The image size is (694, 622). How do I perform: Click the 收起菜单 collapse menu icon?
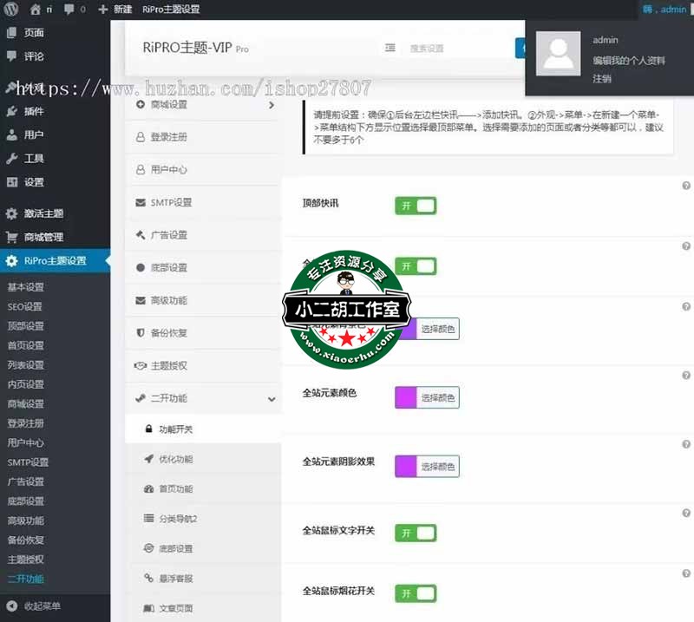coord(11,606)
